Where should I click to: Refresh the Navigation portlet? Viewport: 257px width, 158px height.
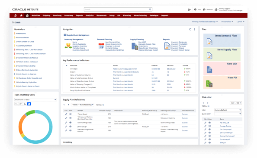click(190, 30)
